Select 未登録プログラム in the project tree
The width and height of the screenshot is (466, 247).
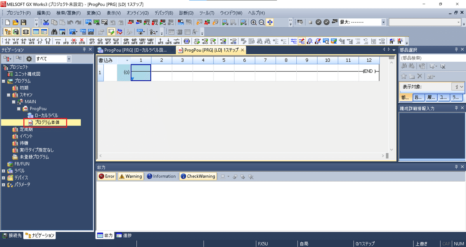pyautogui.click(x=34, y=157)
